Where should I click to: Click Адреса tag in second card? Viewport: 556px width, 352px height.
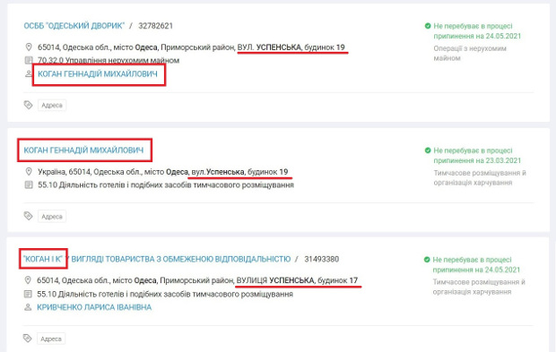click(52, 217)
